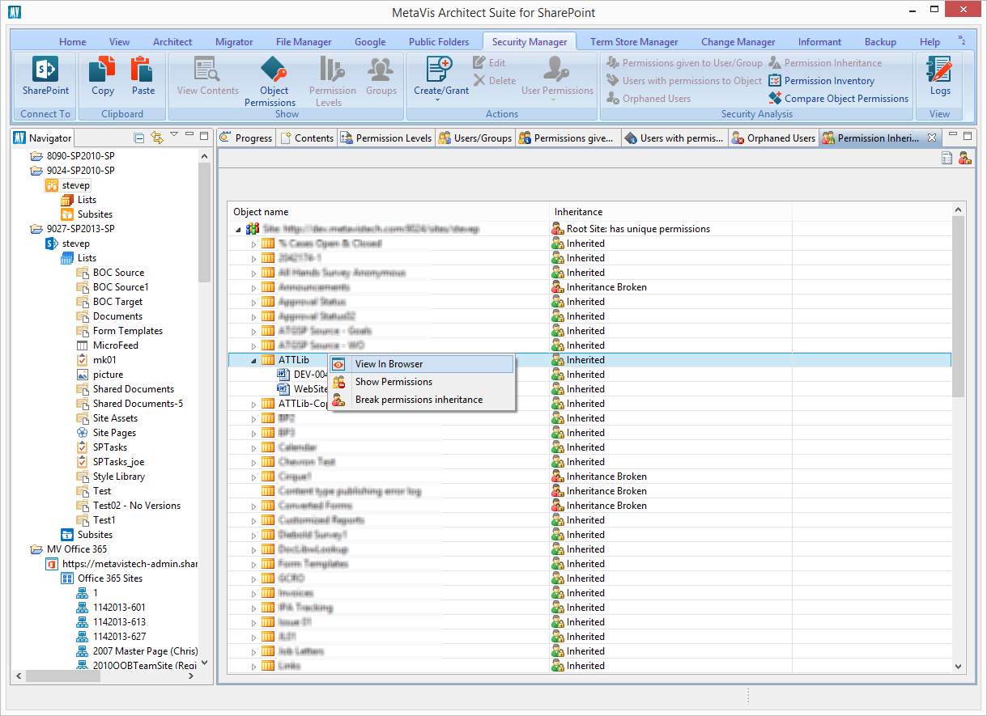Click Compare Object Permissions in ribbon

[x=846, y=99]
